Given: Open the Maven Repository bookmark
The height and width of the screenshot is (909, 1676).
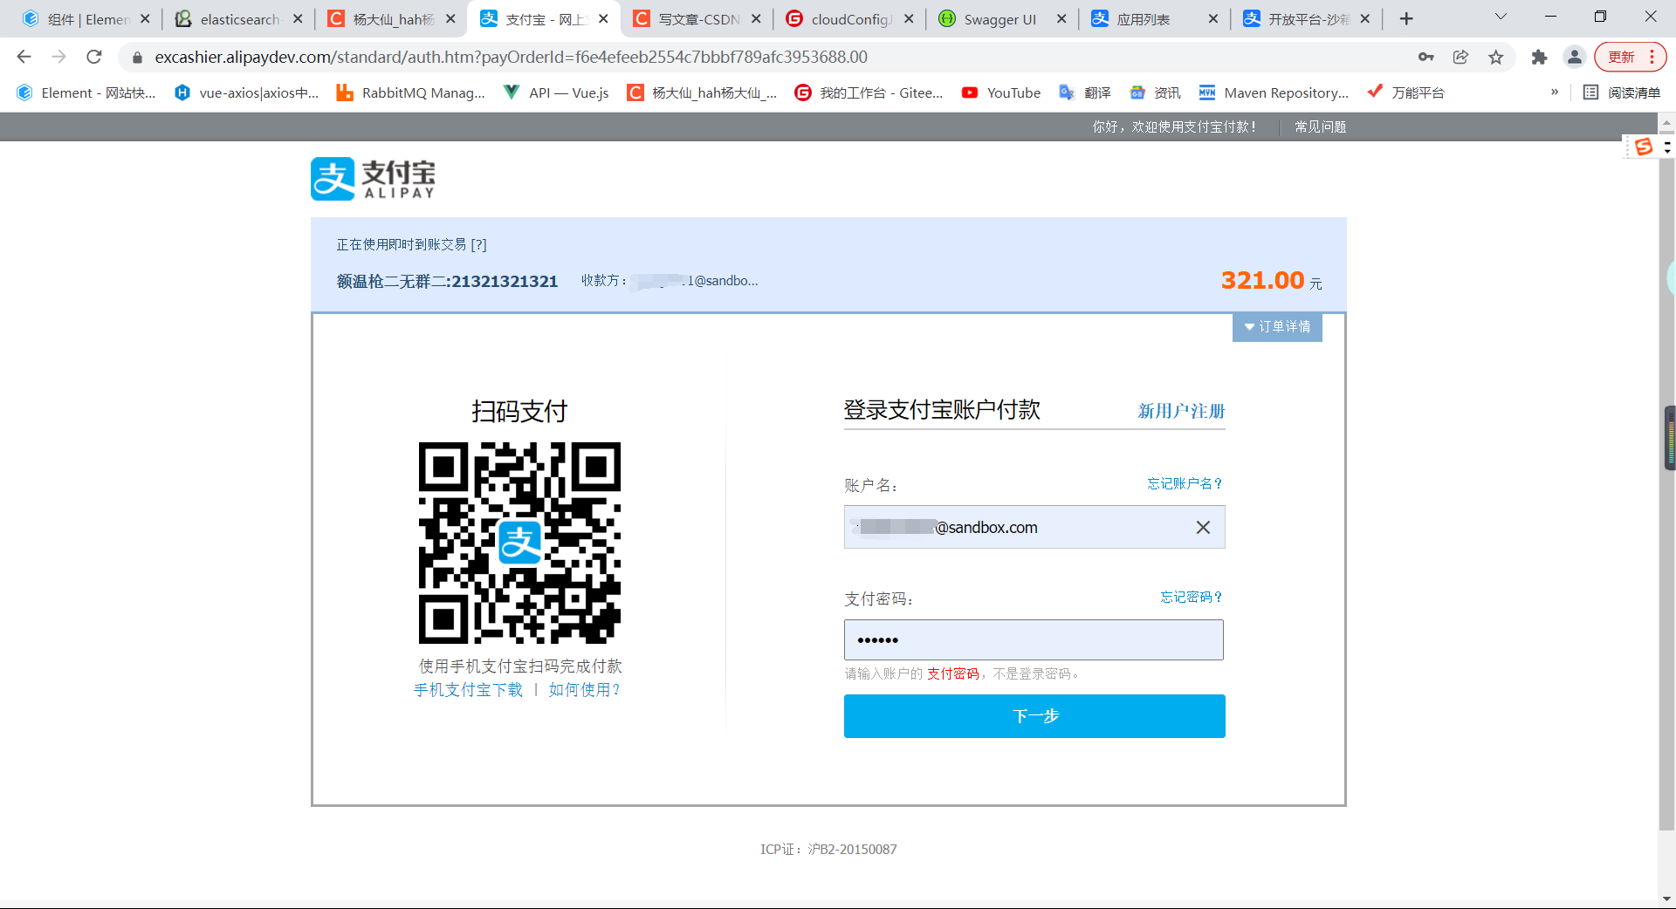Looking at the screenshot, I should 1274,92.
